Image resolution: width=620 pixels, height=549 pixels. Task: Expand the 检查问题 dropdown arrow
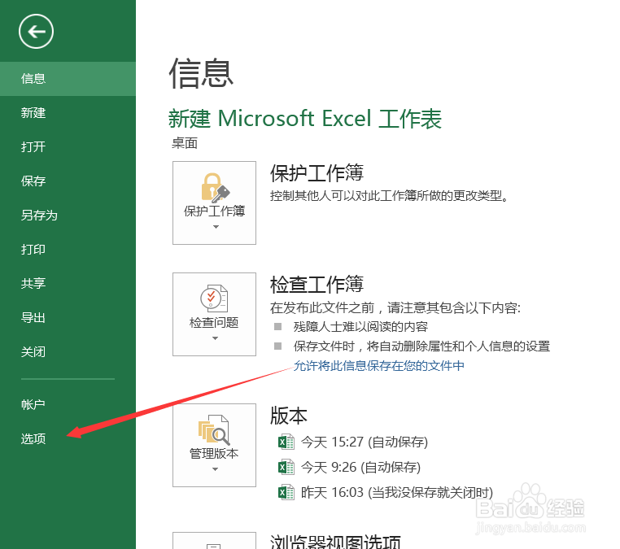click(x=215, y=338)
